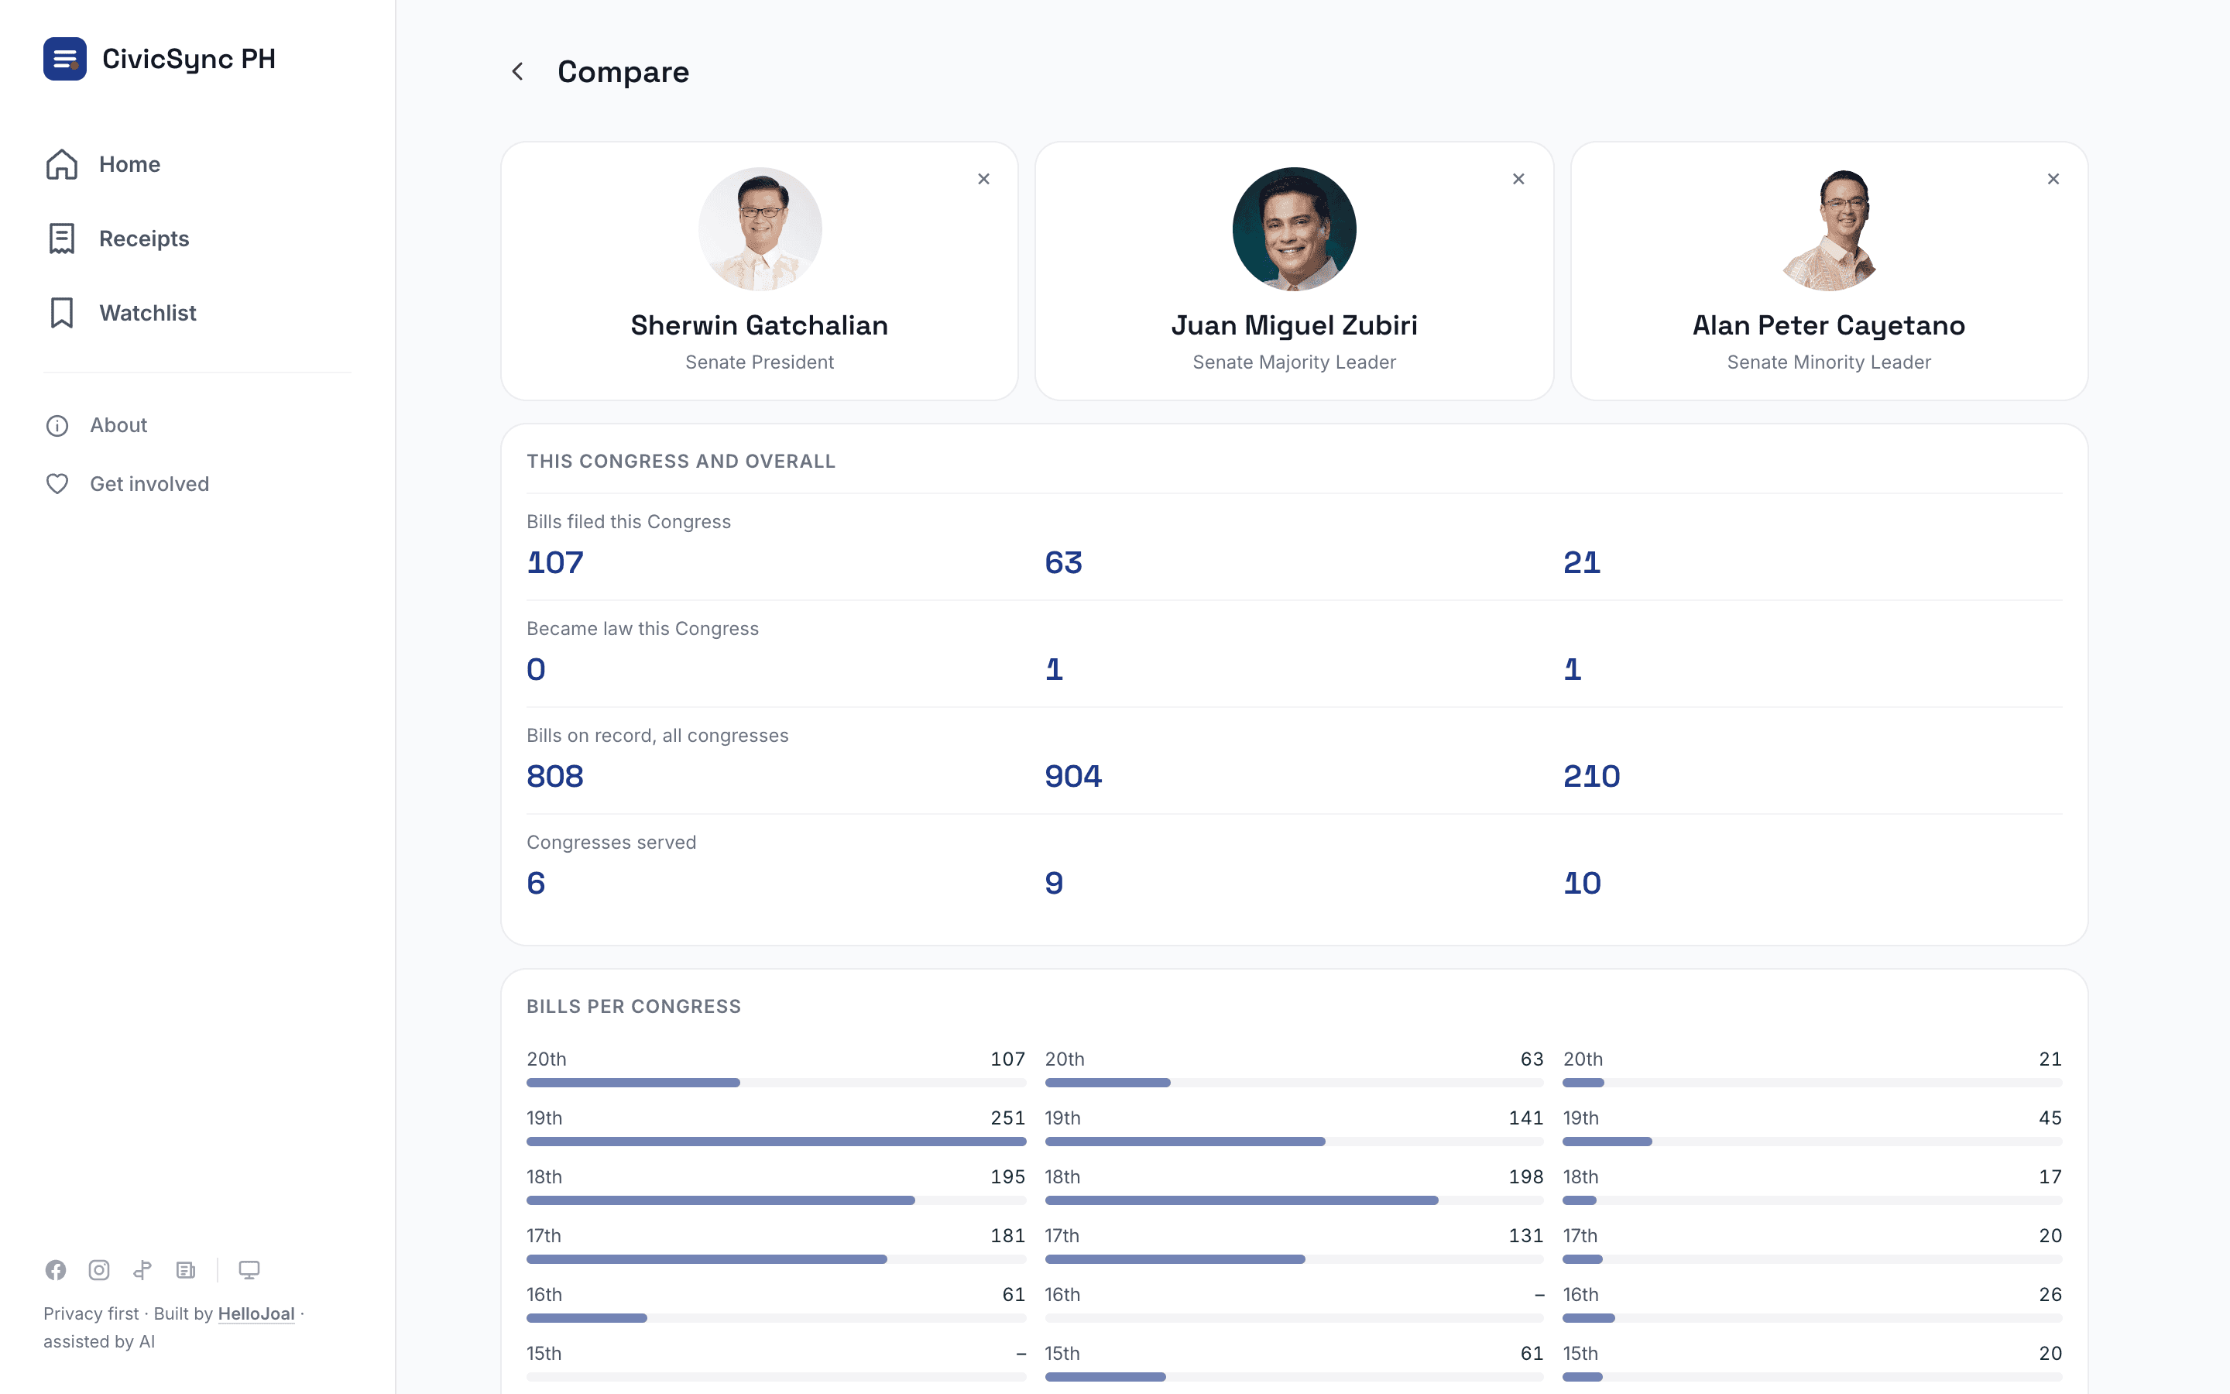Click Juan Miguel Zubiri's profile photo
The width and height of the screenshot is (2230, 1394).
tap(1294, 228)
